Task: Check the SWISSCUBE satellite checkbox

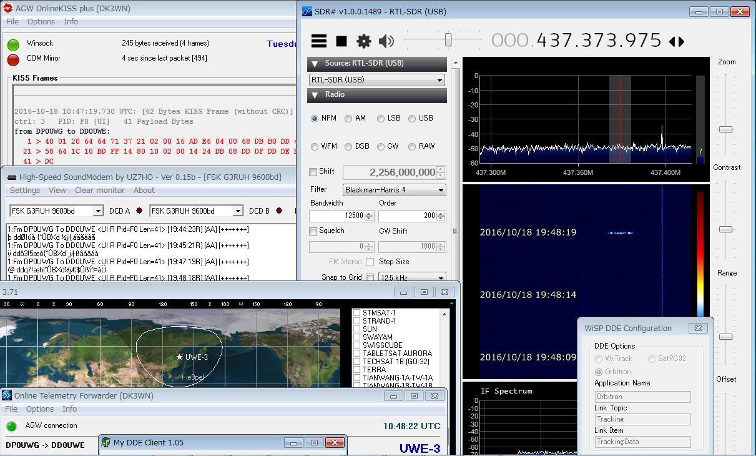Action: point(356,345)
